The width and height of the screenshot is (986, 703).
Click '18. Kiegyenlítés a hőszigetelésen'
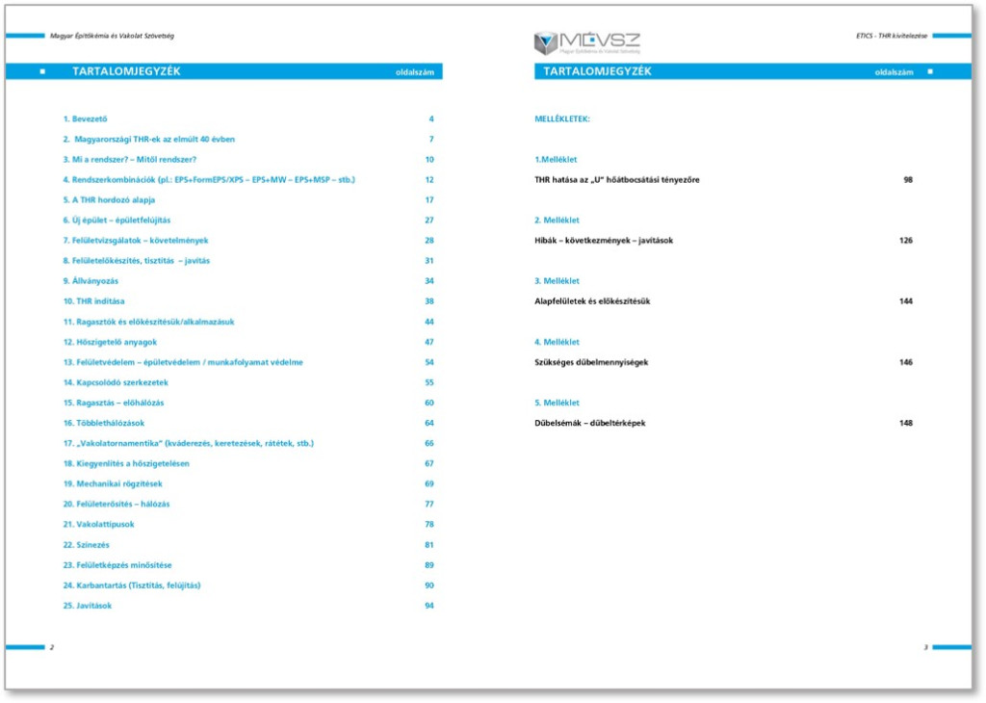pyautogui.click(x=126, y=463)
